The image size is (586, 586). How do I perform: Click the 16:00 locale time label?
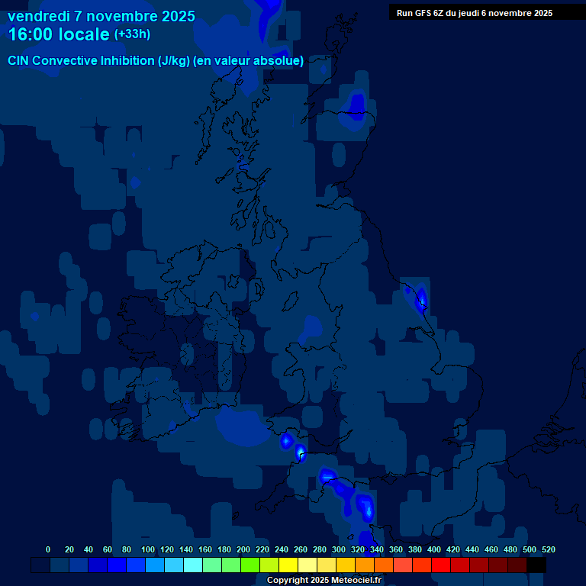pyautogui.click(x=59, y=34)
